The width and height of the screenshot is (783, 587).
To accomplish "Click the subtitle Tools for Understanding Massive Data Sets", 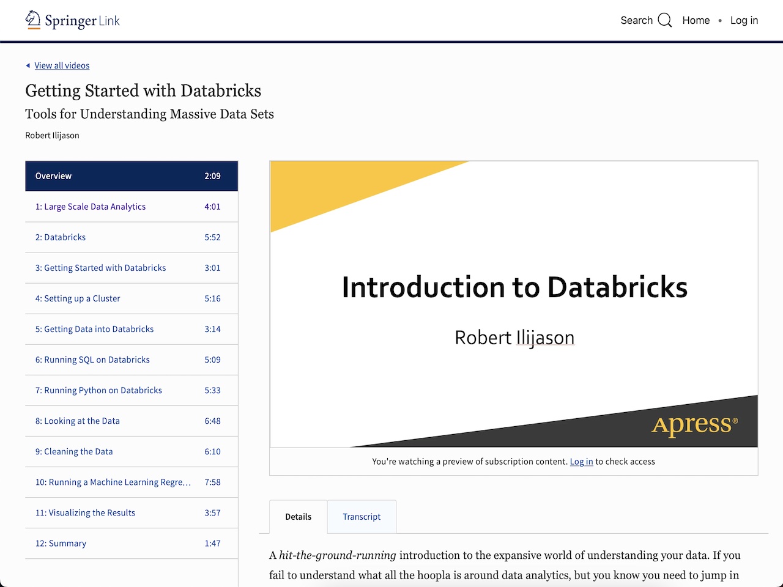I will 149,114.
